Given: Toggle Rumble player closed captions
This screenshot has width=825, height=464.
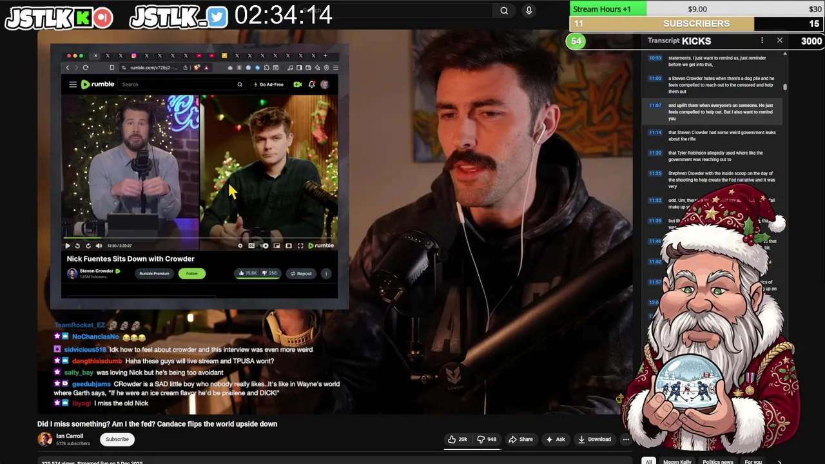Looking at the screenshot, I should point(251,246).
